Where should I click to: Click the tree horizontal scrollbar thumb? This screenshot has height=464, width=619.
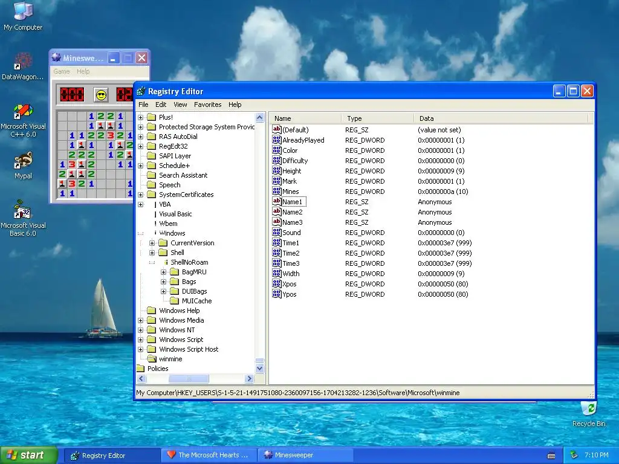click(x=189, y=378)
